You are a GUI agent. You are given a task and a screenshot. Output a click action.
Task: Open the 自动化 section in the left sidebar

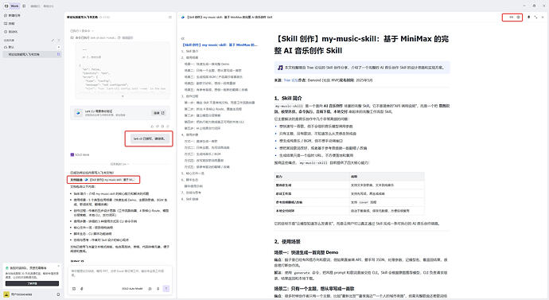11,32
